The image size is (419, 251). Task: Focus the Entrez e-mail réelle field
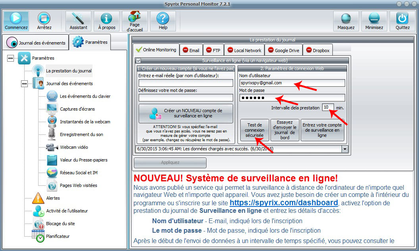(x=186, y=83)
